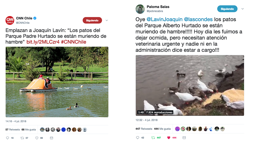
Task: Undo retweet on Paloma Salas tweet
Action: (x=153, y=138)
